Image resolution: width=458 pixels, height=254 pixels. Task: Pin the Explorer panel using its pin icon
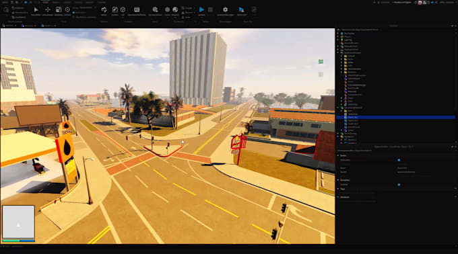pos(452,26)
